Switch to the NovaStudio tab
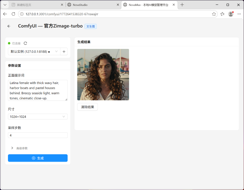This screenshot has width=244, height=190. coord(93,5)
